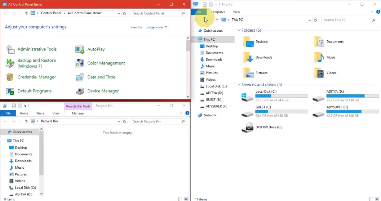Click Up arrow in Recycle Bin window
This screenshot has width=381, height=201.
[26, 121]
